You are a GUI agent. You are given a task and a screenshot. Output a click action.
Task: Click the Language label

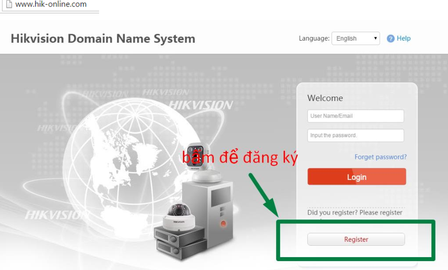(x=314, y=38)
